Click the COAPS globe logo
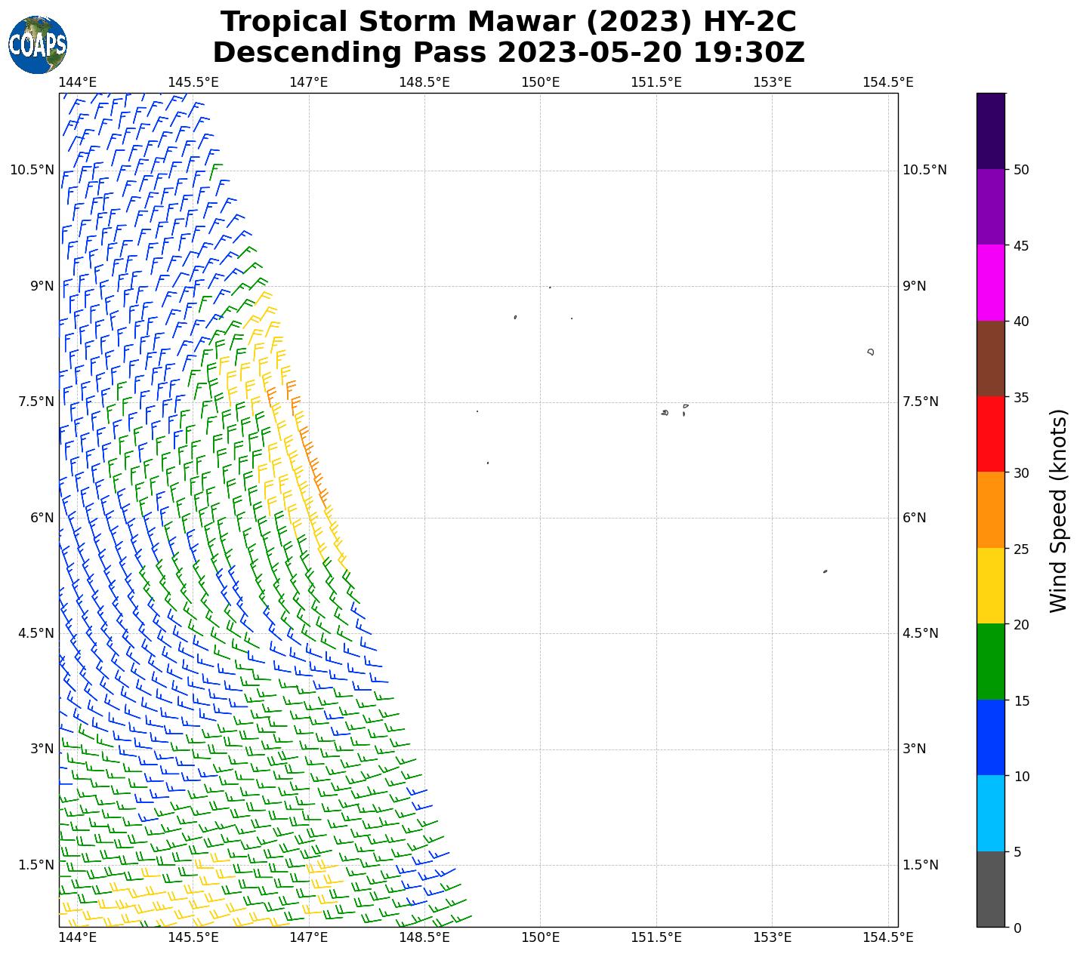This screenshot has height=954, width=1080. [x=38, y=45]
